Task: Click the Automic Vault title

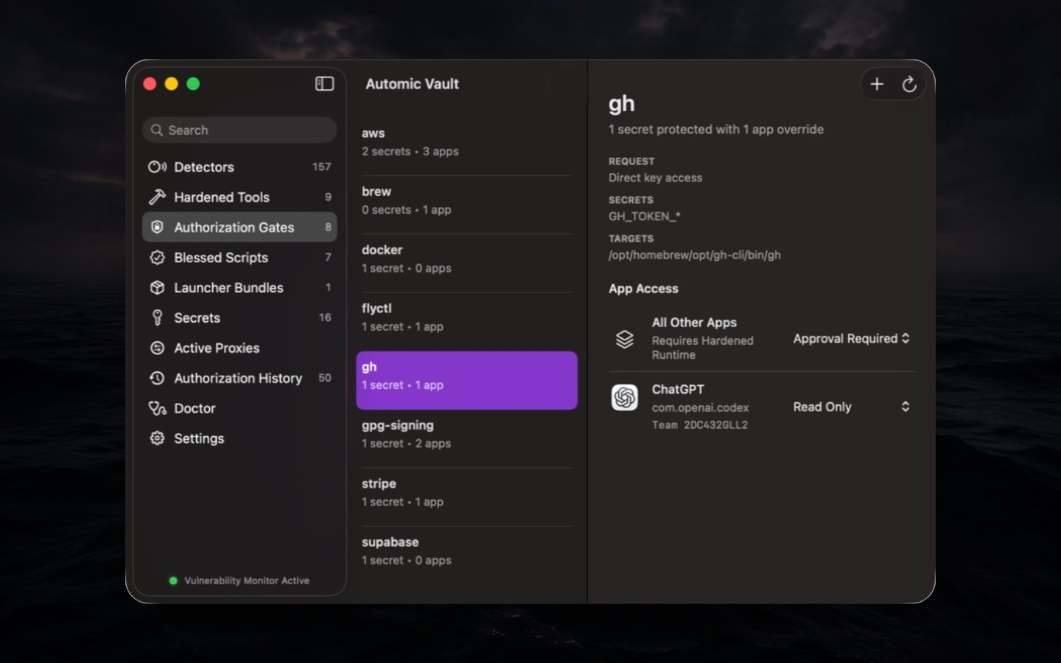Action: coord(412,85)
